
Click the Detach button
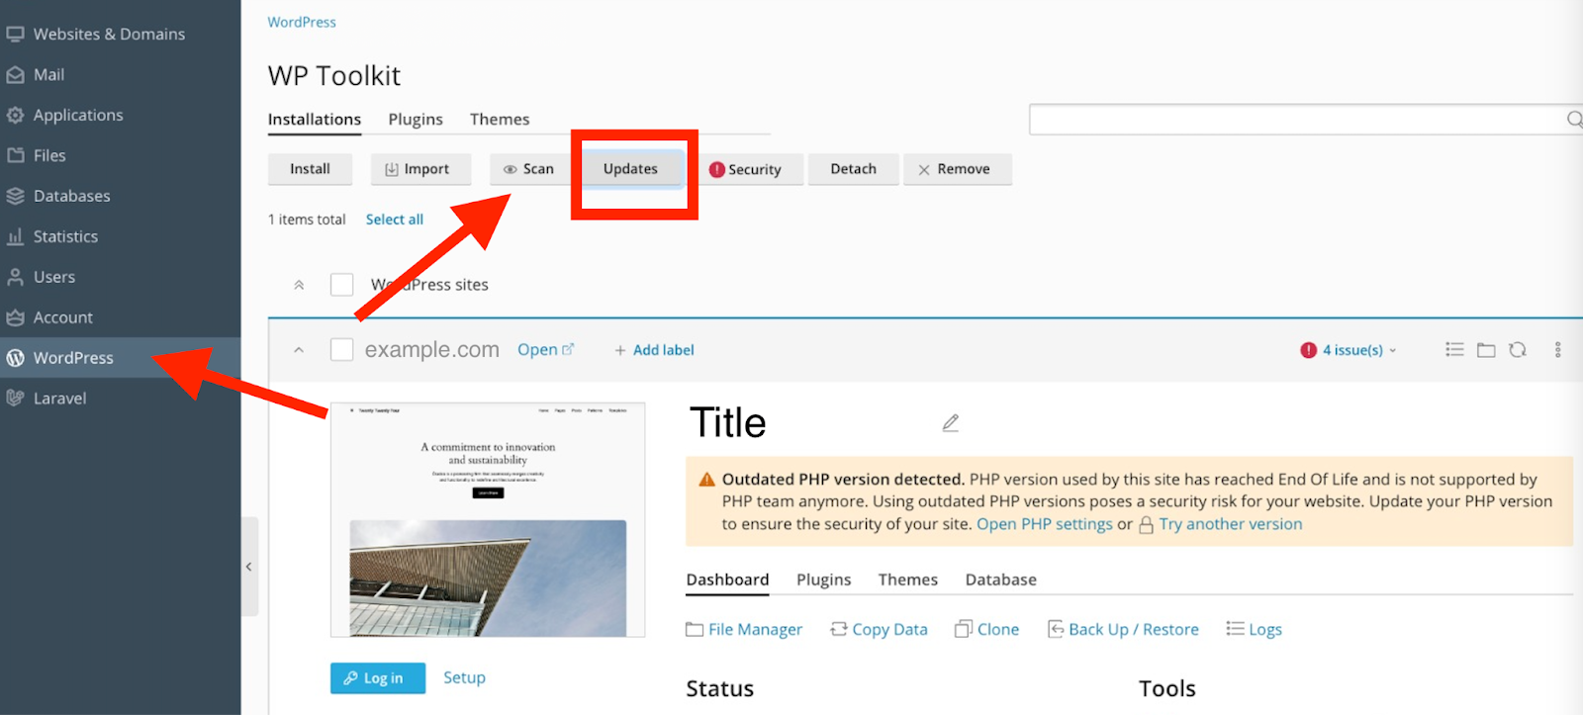click(854, 169)
